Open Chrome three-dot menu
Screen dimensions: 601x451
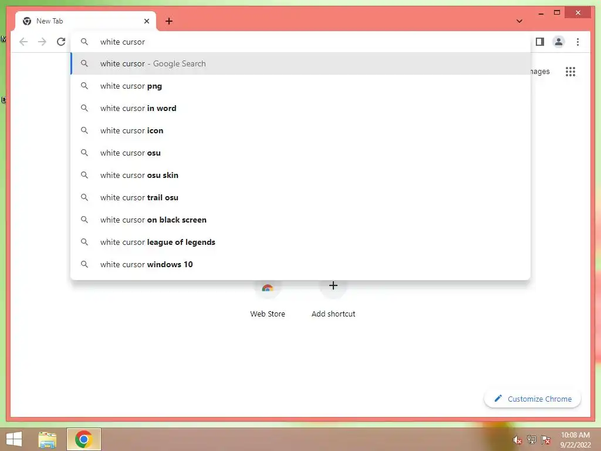tap(578, 42)
